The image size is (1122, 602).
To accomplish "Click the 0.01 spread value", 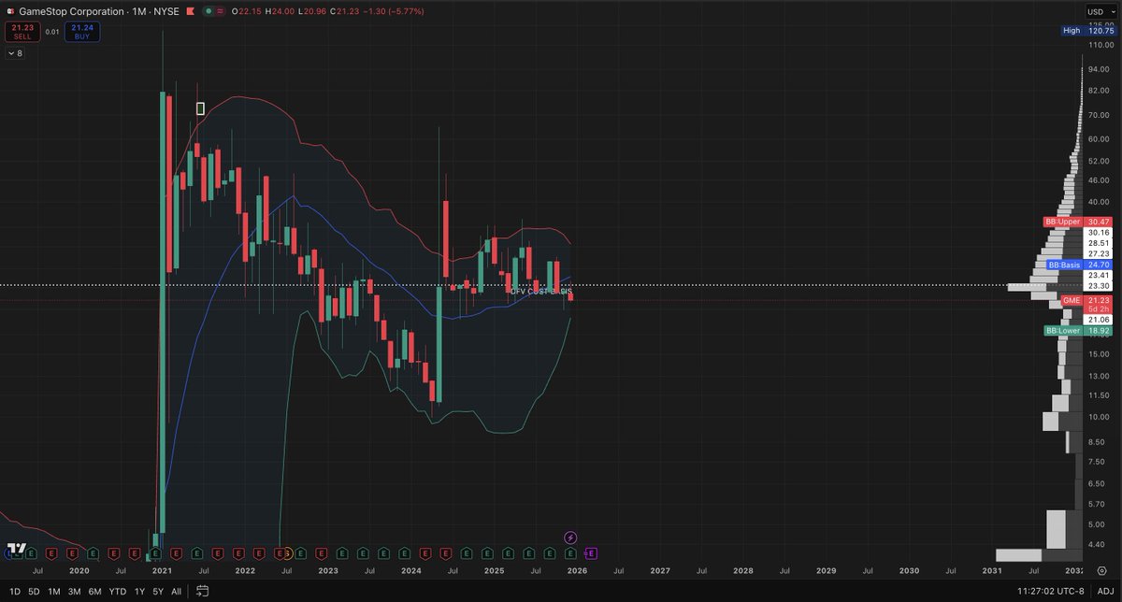I will (51, 33).
